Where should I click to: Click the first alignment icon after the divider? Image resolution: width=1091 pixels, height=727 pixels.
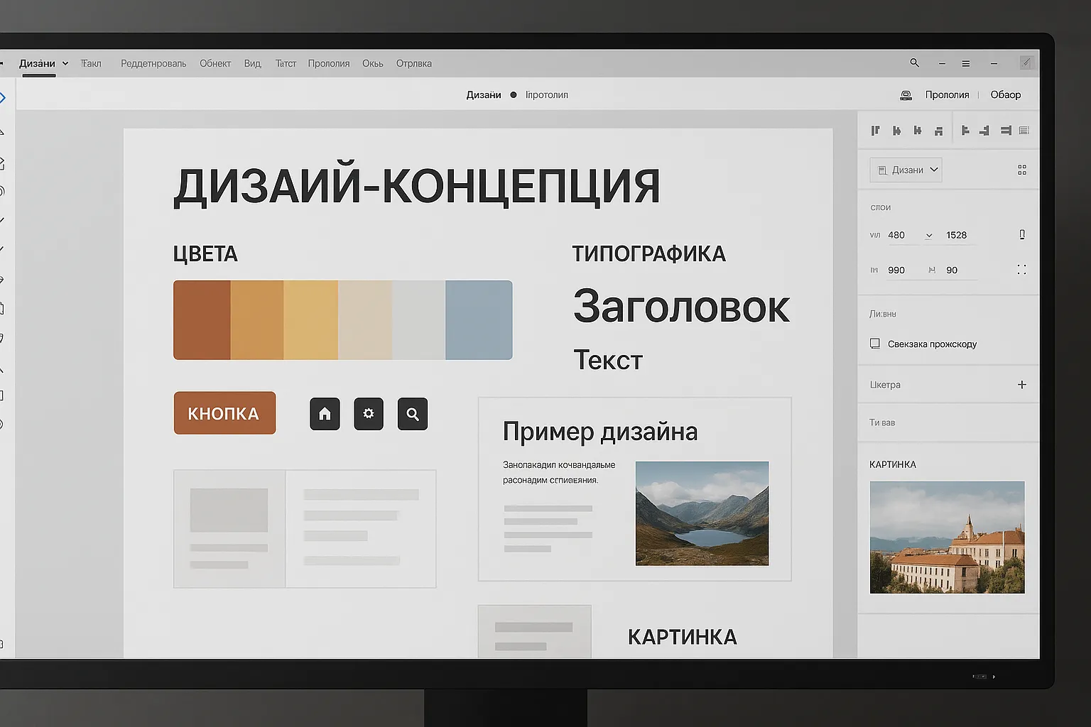(x=965, y=131)
